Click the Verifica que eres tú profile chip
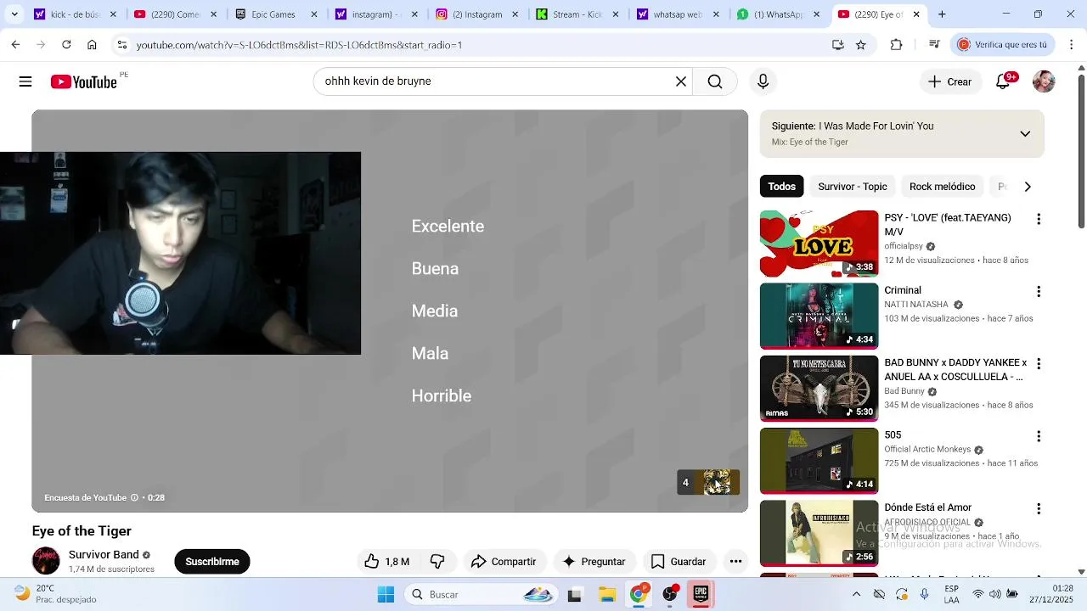 (1003, 45)
